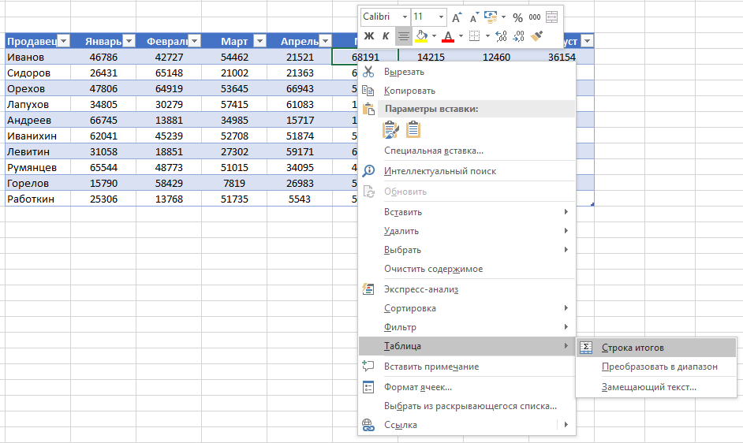The width and height of the screenshot is (743, 443).
Task: Click the format painter brush icon
Action: [x=537, y=36]
